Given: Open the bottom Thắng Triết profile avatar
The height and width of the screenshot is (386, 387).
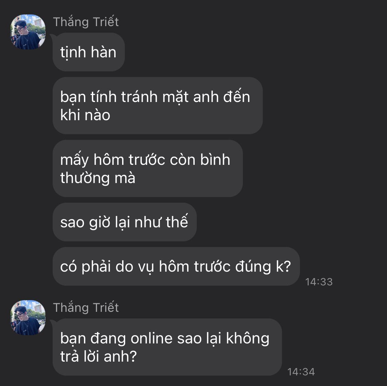Looking at the screenshot, I should point(28,318).
